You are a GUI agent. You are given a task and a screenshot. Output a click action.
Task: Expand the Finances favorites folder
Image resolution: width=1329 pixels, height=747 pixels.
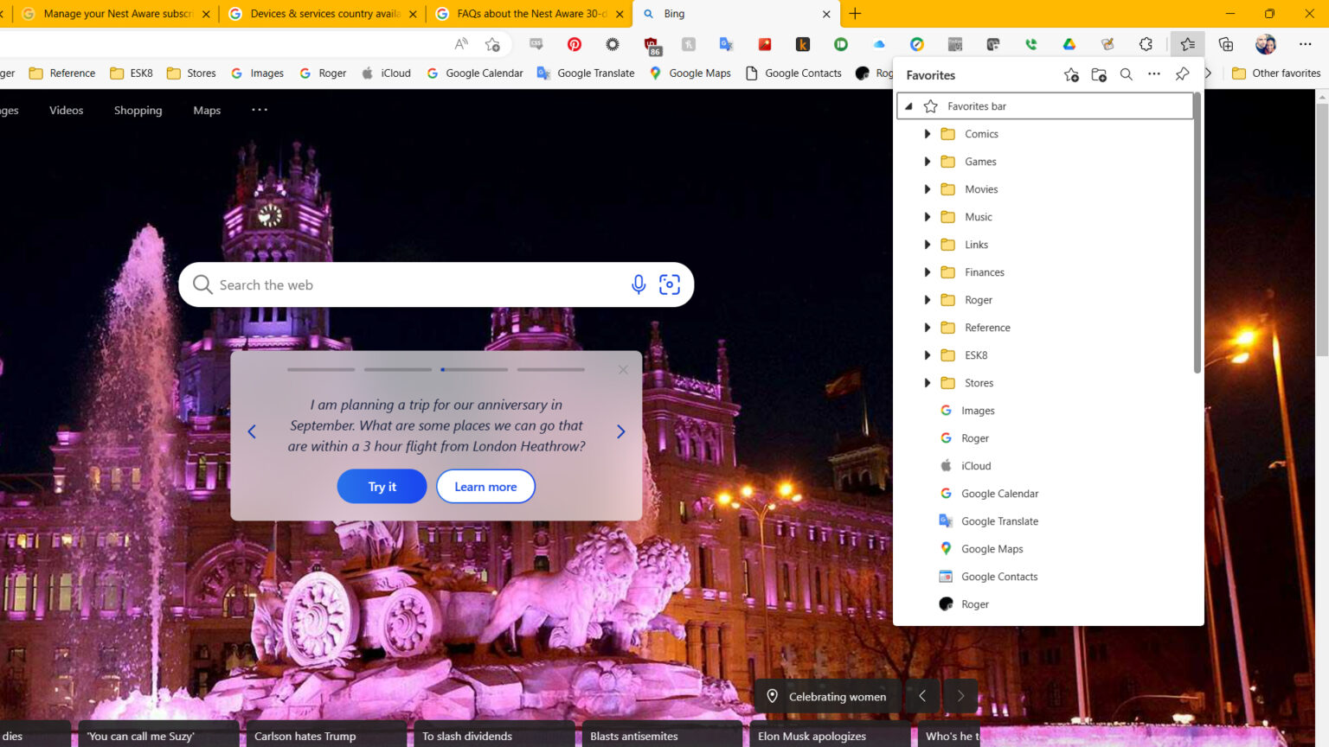click(927, 271)
